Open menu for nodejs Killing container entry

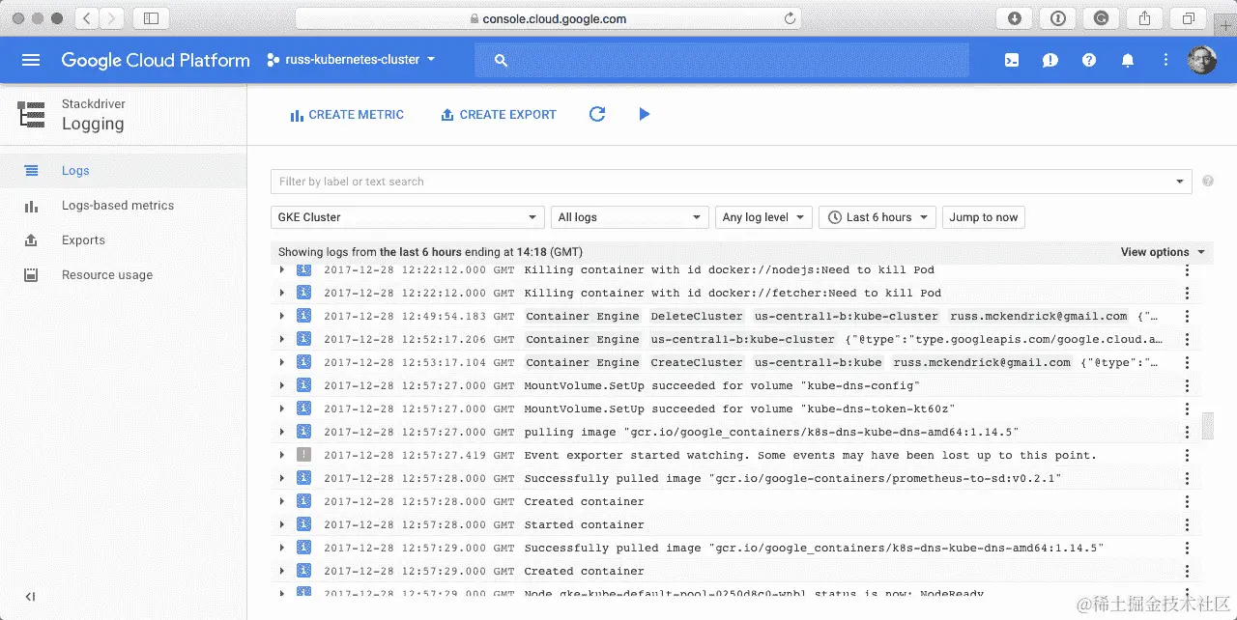pyautogui.click(x=1187, y=269)
